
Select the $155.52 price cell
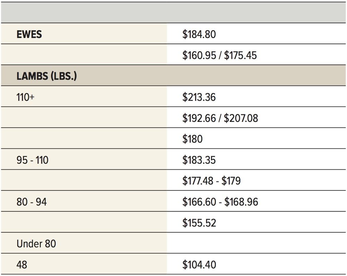click(199, 223)
